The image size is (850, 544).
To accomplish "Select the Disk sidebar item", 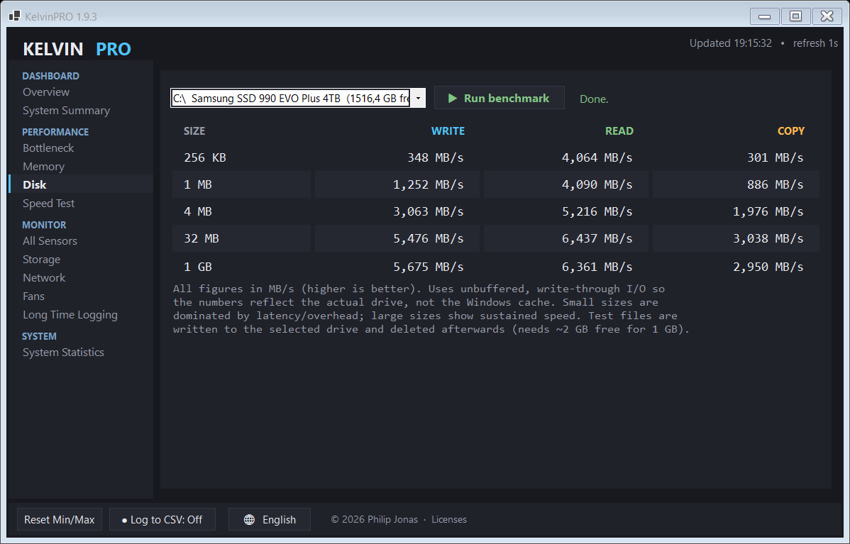I will (82, 184).
